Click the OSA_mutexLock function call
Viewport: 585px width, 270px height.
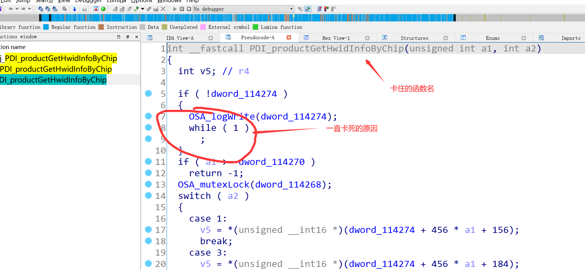(214, 184)
